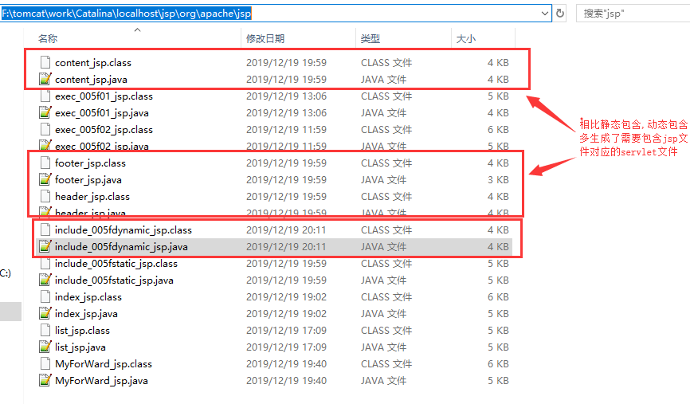Screen dimensions: 690x404
Task: Click the index_jsp.class file icon
Action: [45, 296]
